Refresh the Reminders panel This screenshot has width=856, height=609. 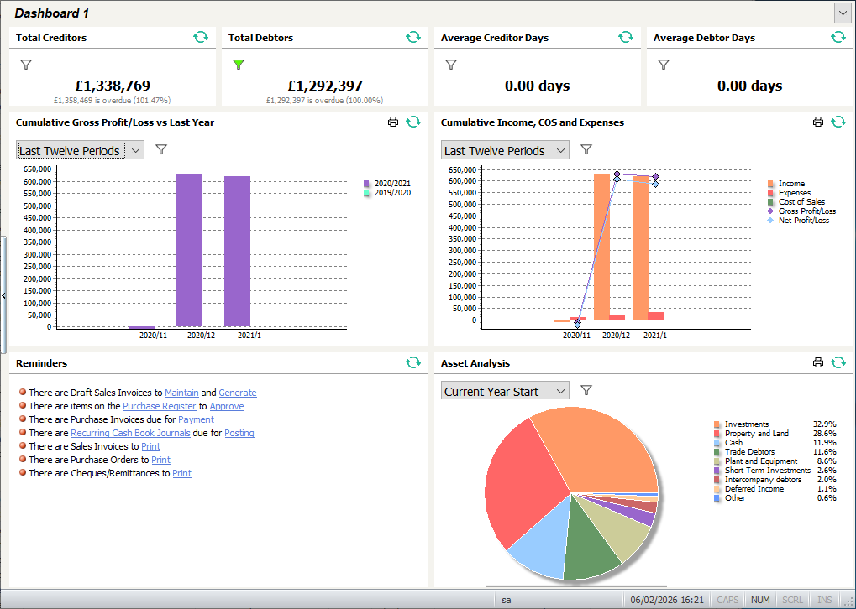click(413, 362)
